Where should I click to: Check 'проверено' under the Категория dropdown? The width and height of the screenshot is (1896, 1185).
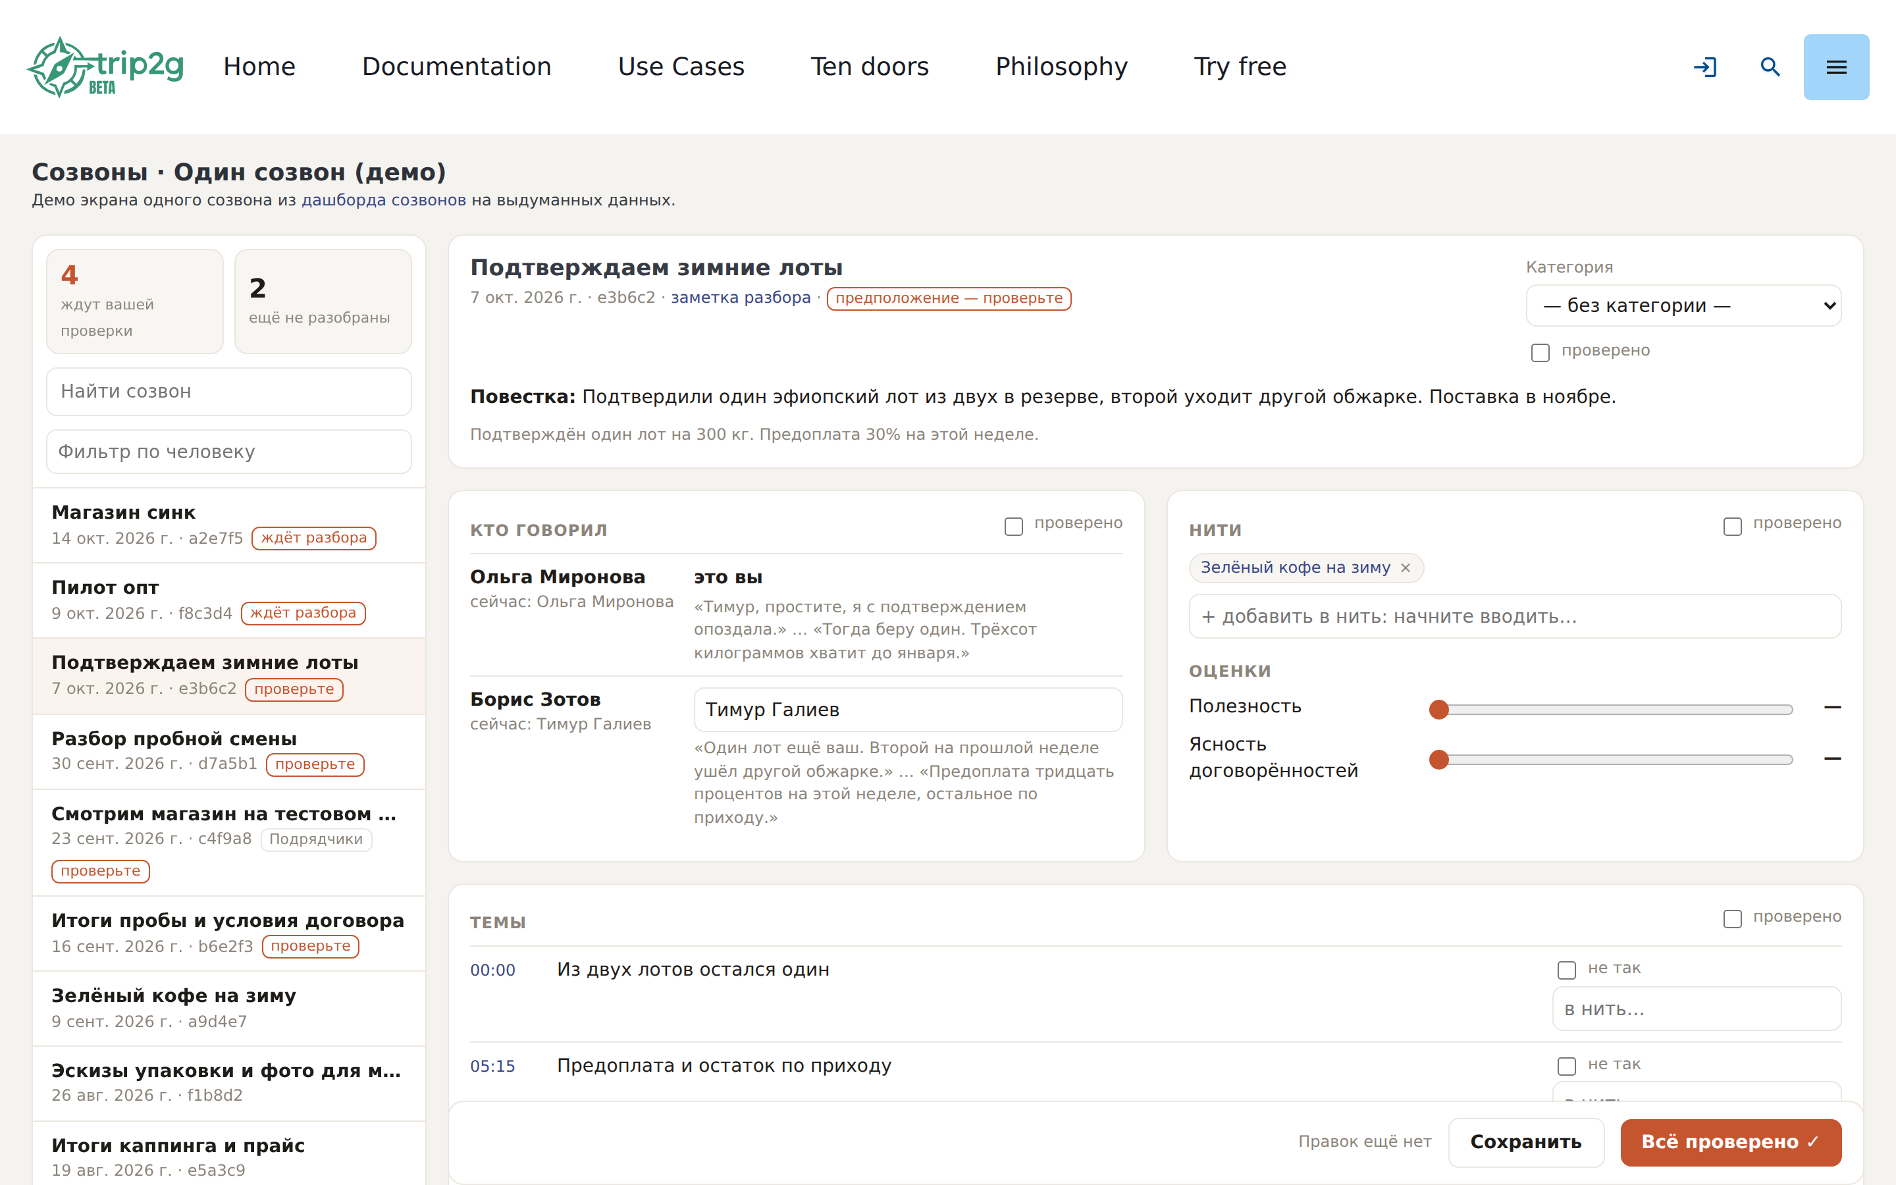point(1540,352)
